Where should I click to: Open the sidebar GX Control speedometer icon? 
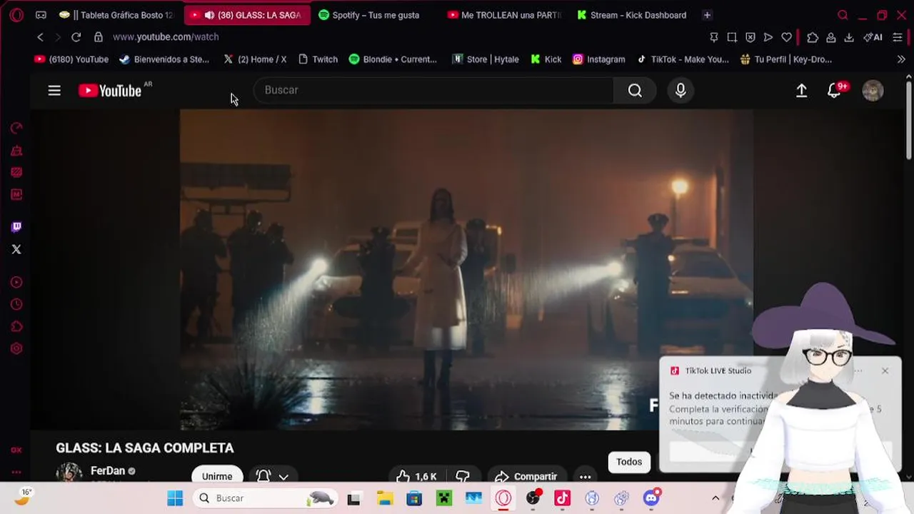coord(16,128)
